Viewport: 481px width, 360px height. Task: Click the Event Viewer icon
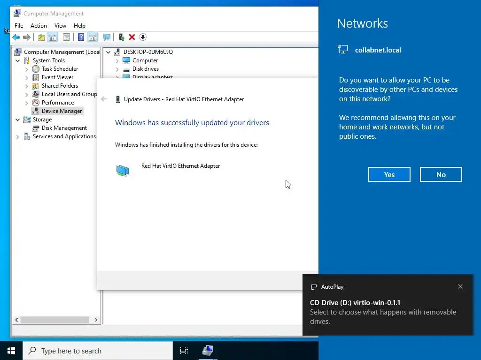click(x=36, y=77)
